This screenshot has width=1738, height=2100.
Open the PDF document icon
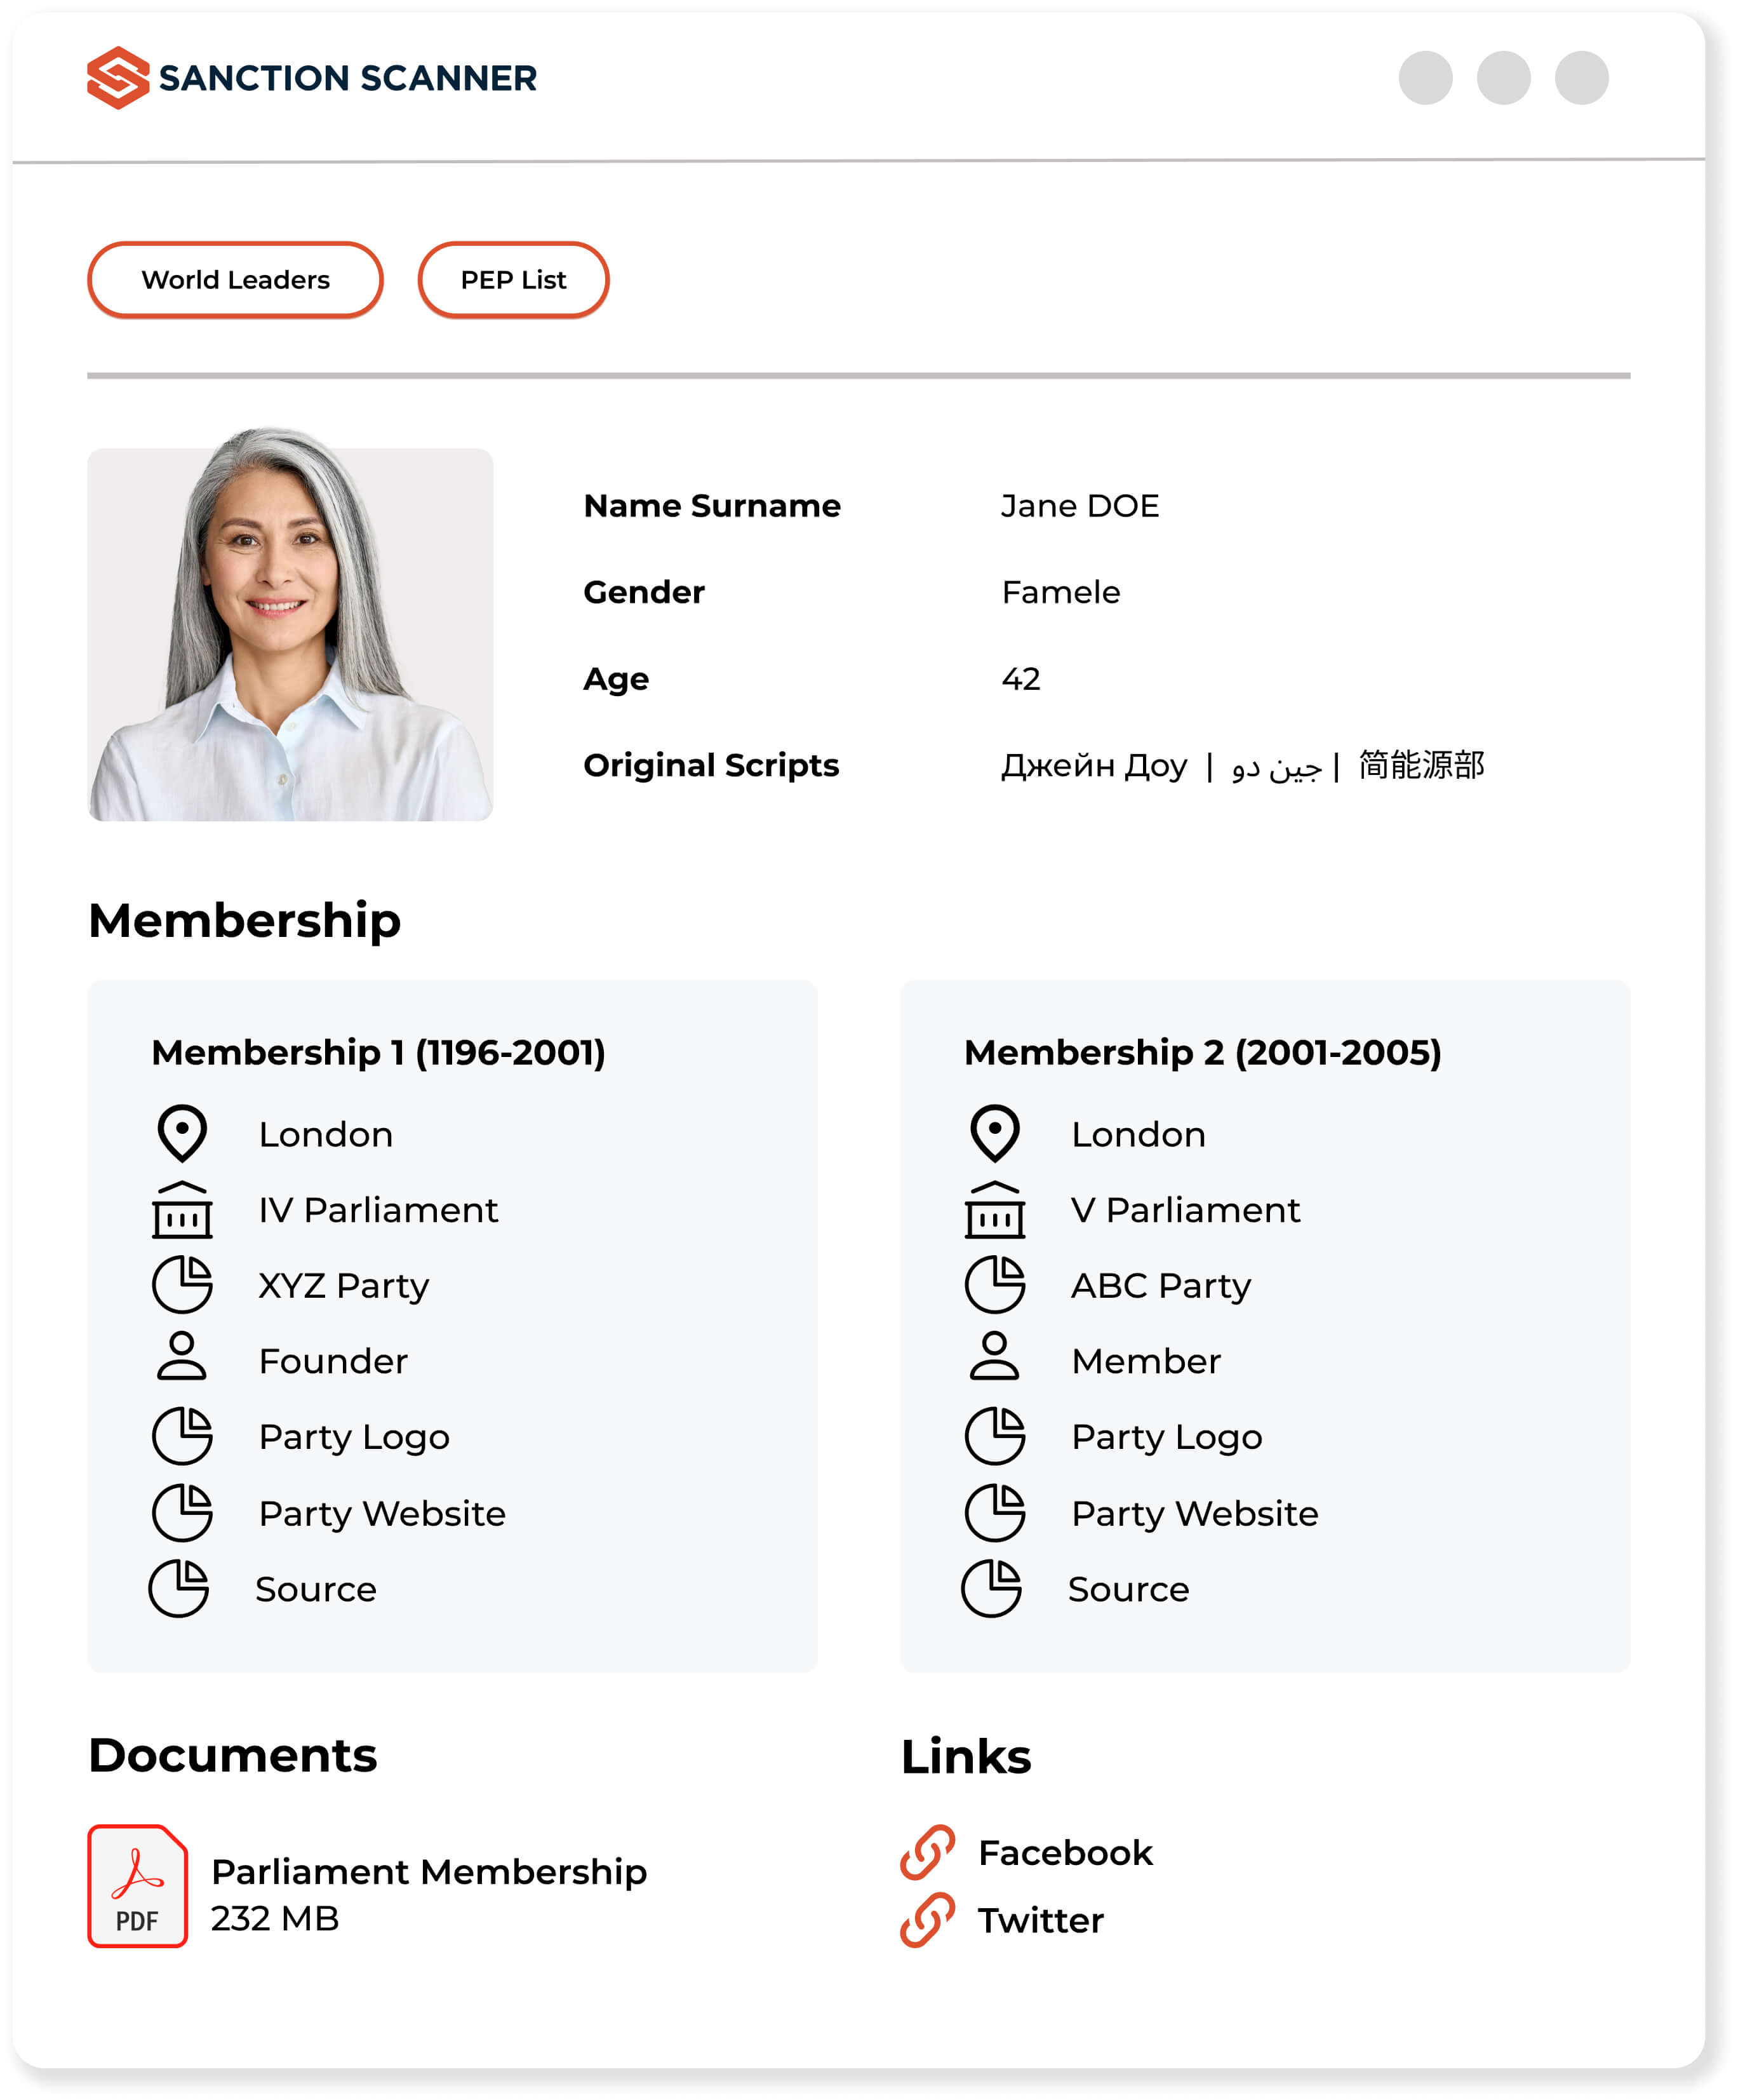(137, 1885)
